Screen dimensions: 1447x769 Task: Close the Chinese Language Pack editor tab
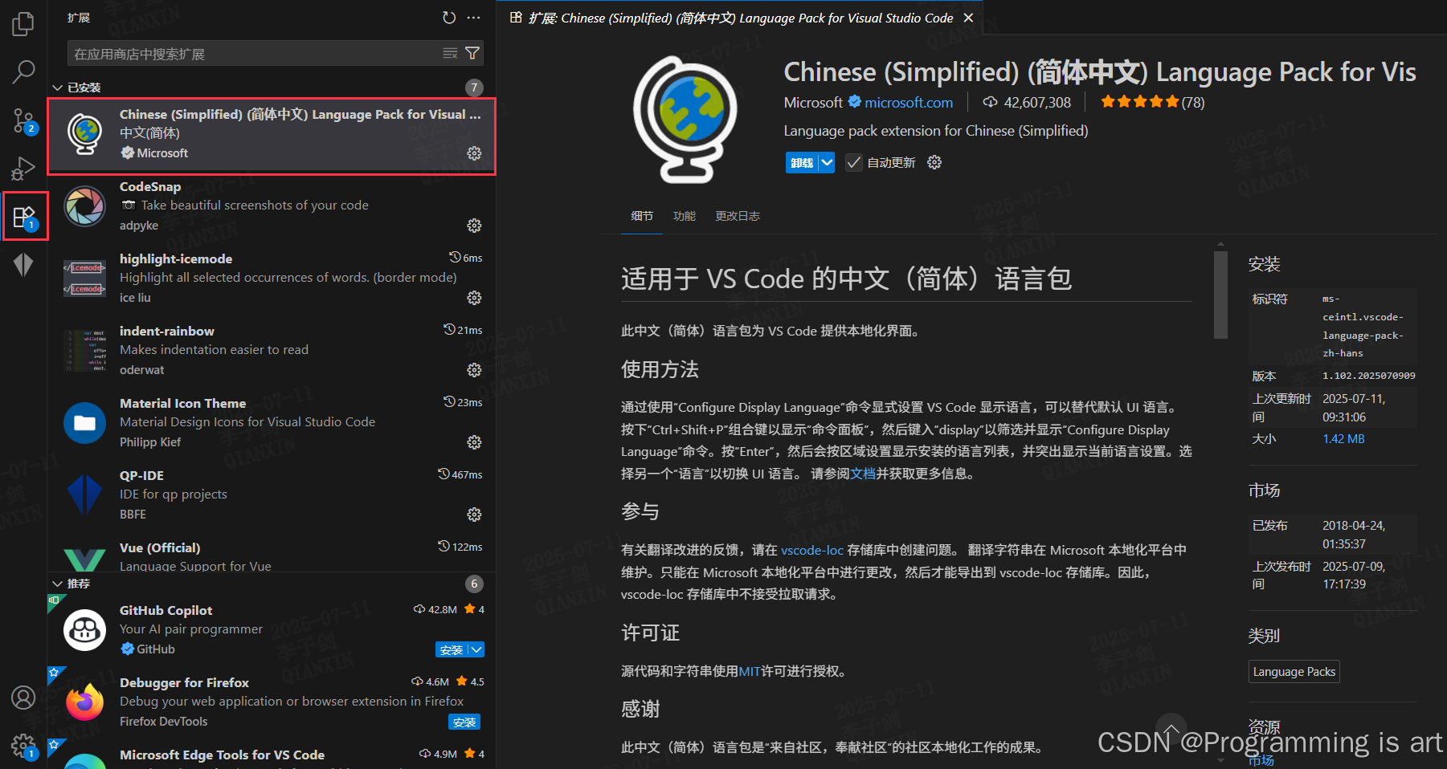(x=968, y=18)
